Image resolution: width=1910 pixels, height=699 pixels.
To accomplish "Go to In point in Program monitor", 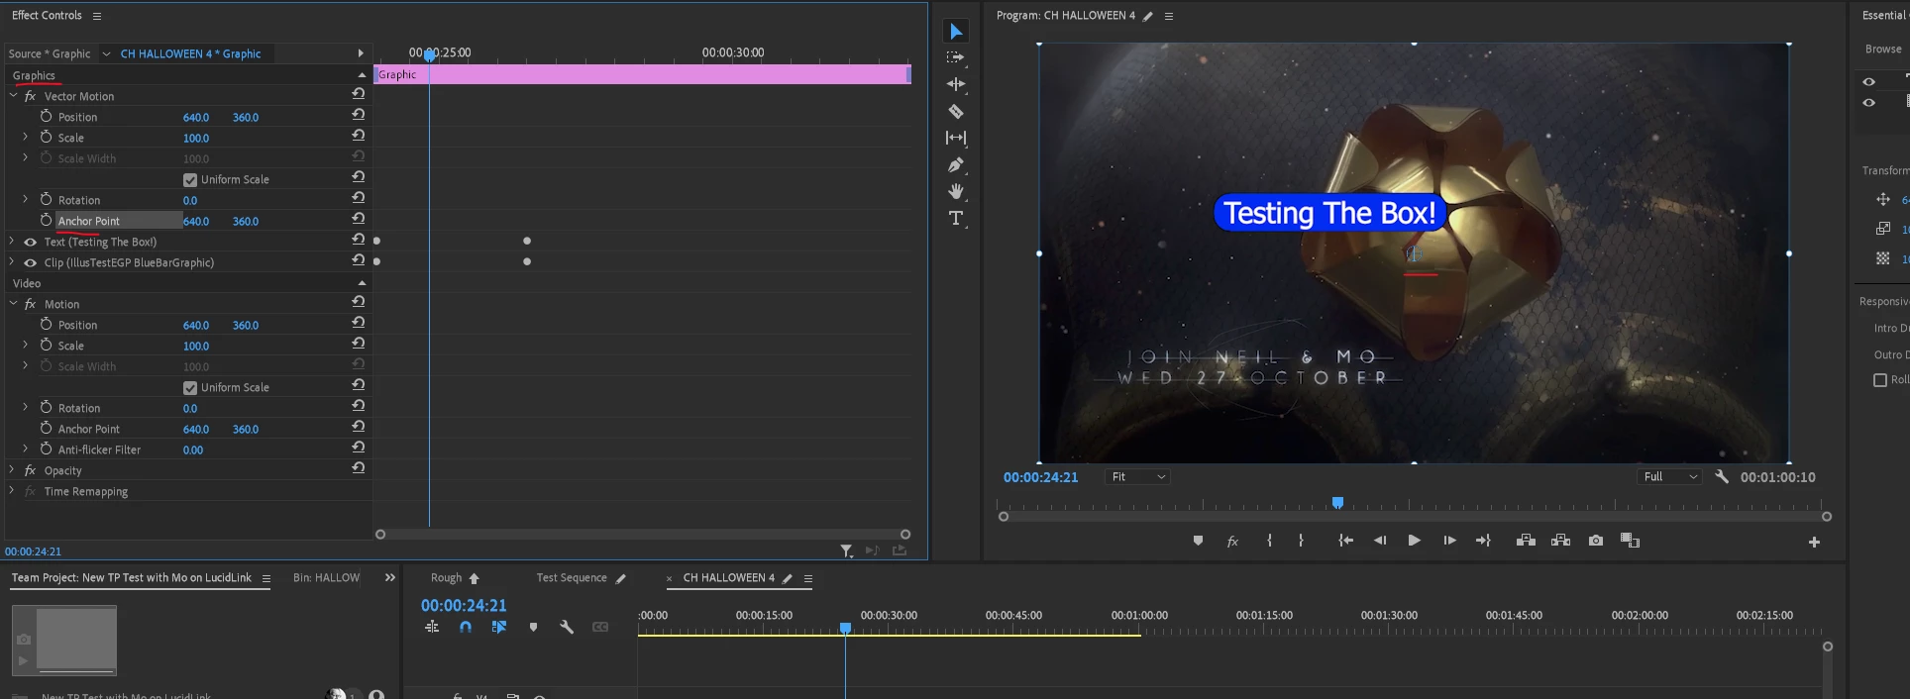I will (x=1345, y=541).
